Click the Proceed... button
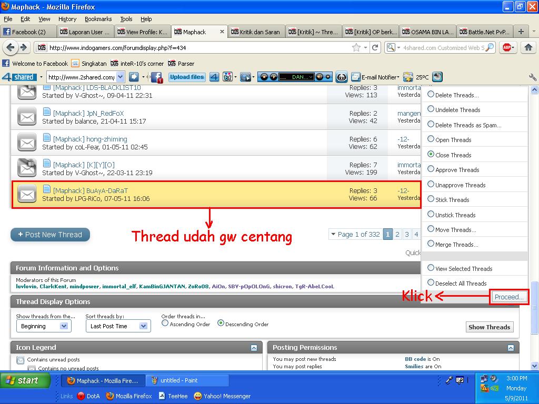The height and width of the screenshot is (404, 539). coord(508,297)
